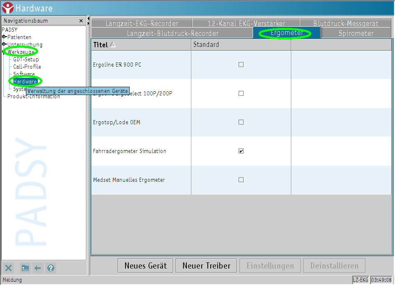Click the sort triangle beside Titel
Image resolution: width=395 pixels, height=285 pixels.
pos(113,44)
